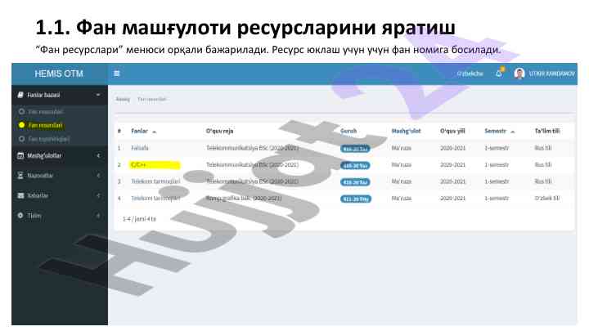
Task: Click the curriculum cell in the Falsafa row
Action: pyautogui.click(x=253, y=148)
